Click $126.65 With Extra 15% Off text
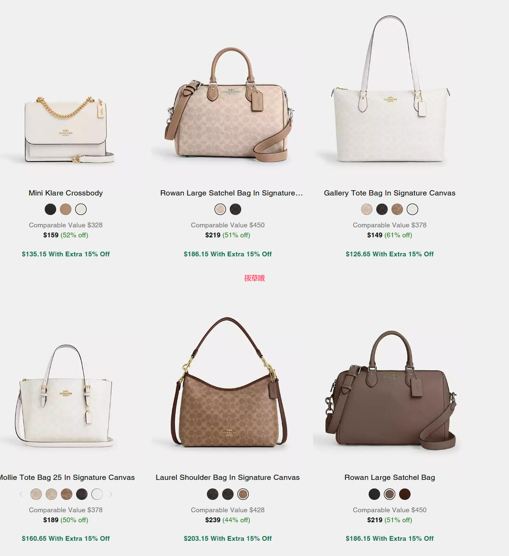 pyautogui.click(x=390, y=254)
